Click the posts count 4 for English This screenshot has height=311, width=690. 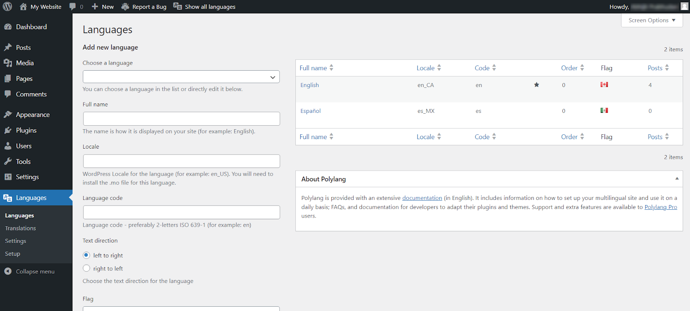(650, 85)
